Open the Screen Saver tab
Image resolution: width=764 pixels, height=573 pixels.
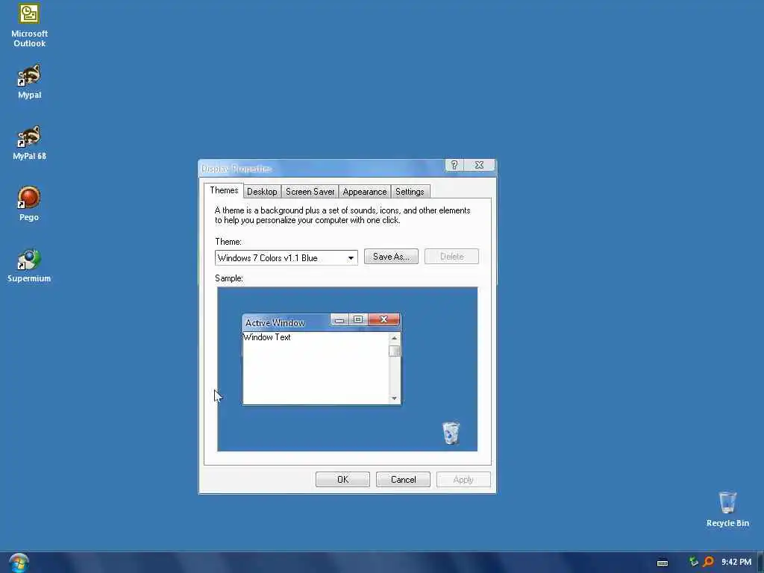tap(310, 192)
